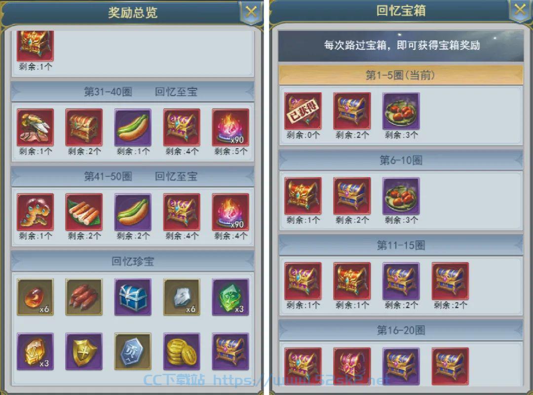Close the 奖励总览 panel
Screen dimensions: 533x395
pyautogui.click(x=251, y=12)
